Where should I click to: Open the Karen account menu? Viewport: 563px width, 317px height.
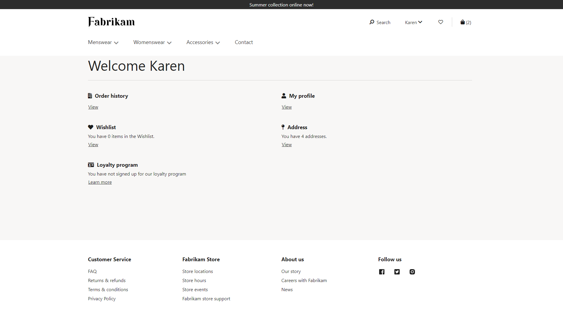[x=414, y=22]
